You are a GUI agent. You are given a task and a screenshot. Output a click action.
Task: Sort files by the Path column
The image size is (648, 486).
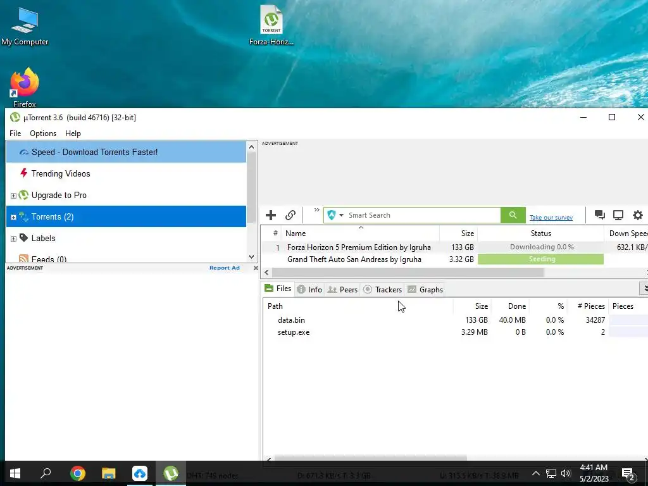click(x=358, y=306)
